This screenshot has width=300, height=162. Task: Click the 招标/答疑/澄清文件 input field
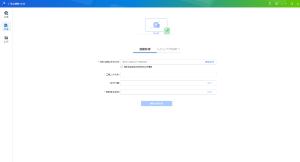[162, 62]
